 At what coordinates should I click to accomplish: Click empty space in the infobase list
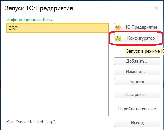57,75
